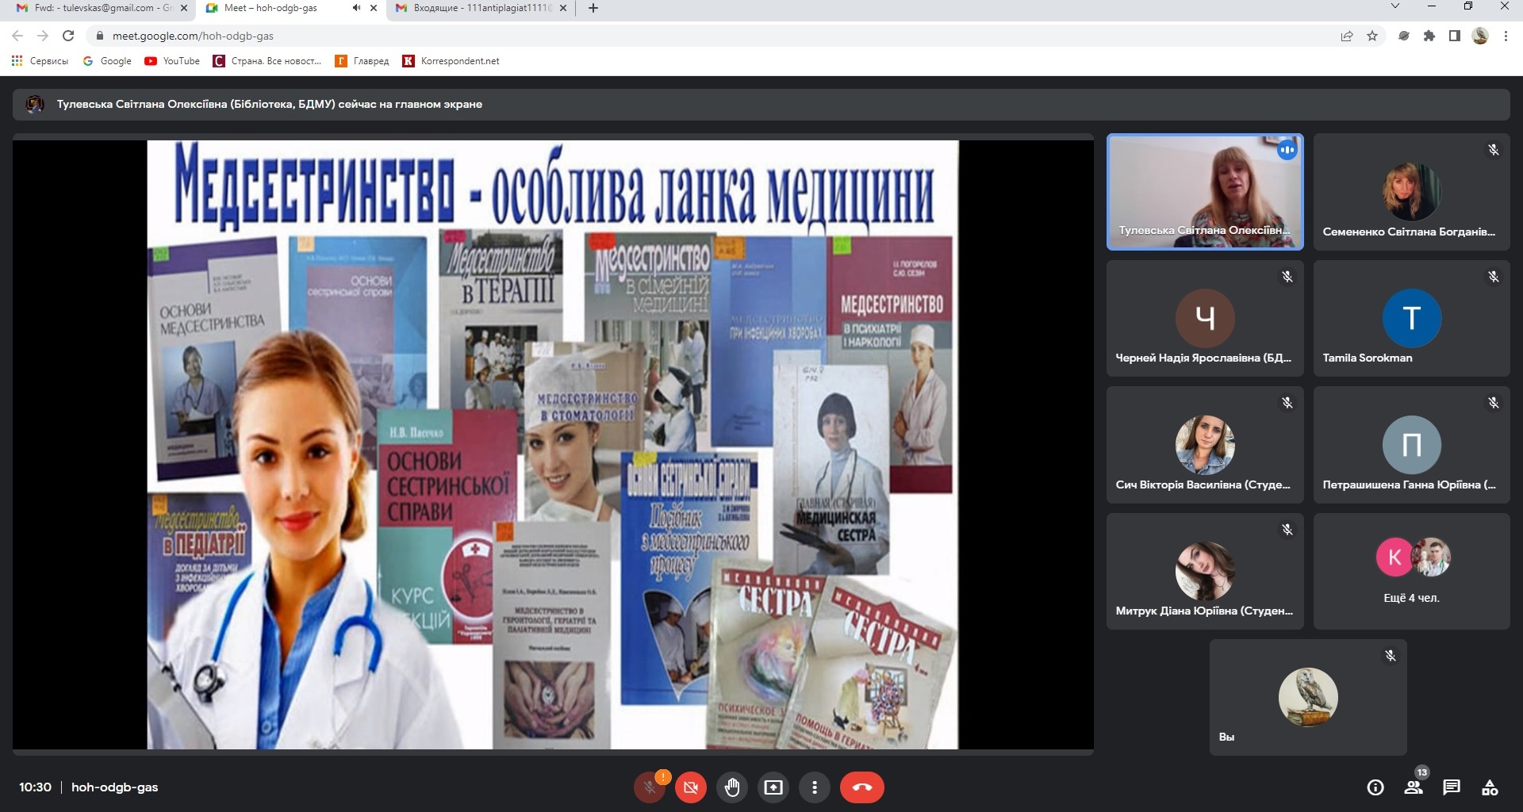Select the Tamila Sorokman participant tile
This screenshot has width=1523, height=812.
point(1411,318)
